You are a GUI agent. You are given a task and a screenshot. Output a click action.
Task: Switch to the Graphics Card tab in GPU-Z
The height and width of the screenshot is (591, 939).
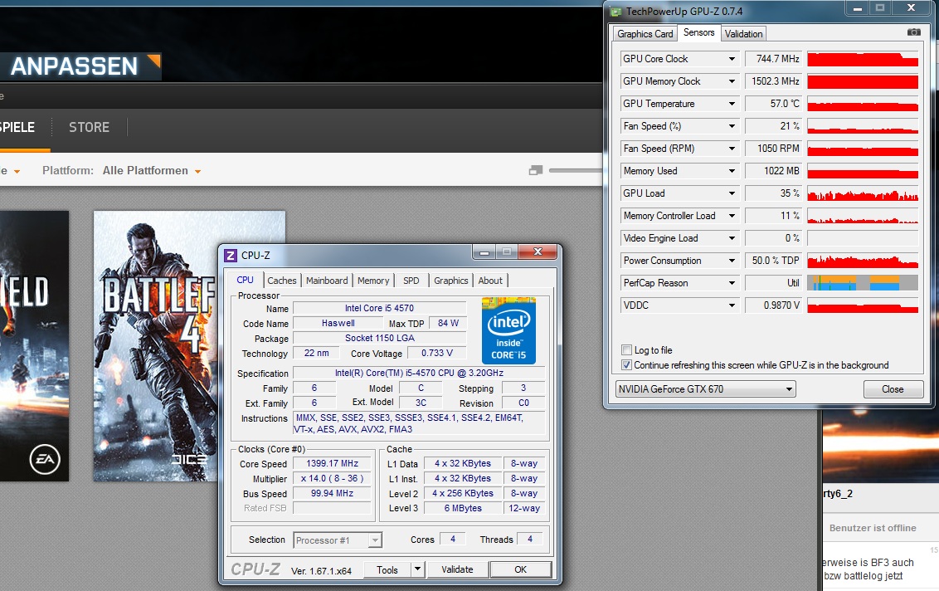(x=645, y=33)
